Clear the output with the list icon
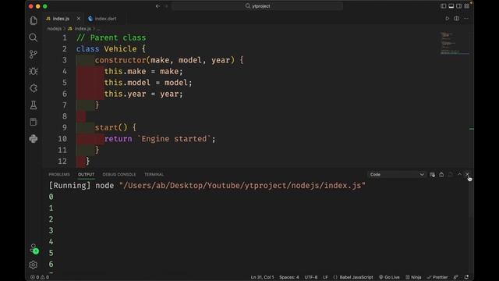Screen dimensions: 499x281 [x=432, y=175]
